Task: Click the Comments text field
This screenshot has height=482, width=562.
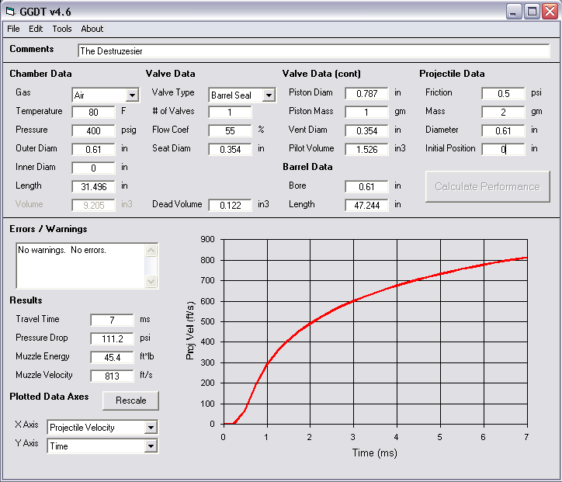Action: pyautogui.click(x=314, y=51)
